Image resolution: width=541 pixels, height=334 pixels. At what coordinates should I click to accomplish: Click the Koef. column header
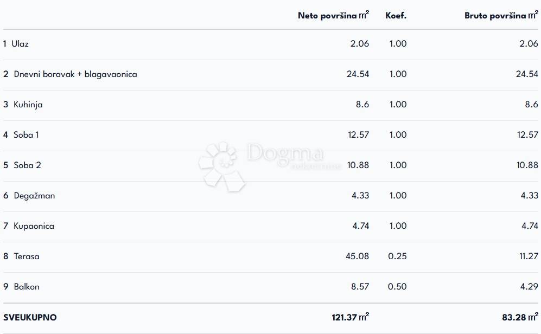396,16
